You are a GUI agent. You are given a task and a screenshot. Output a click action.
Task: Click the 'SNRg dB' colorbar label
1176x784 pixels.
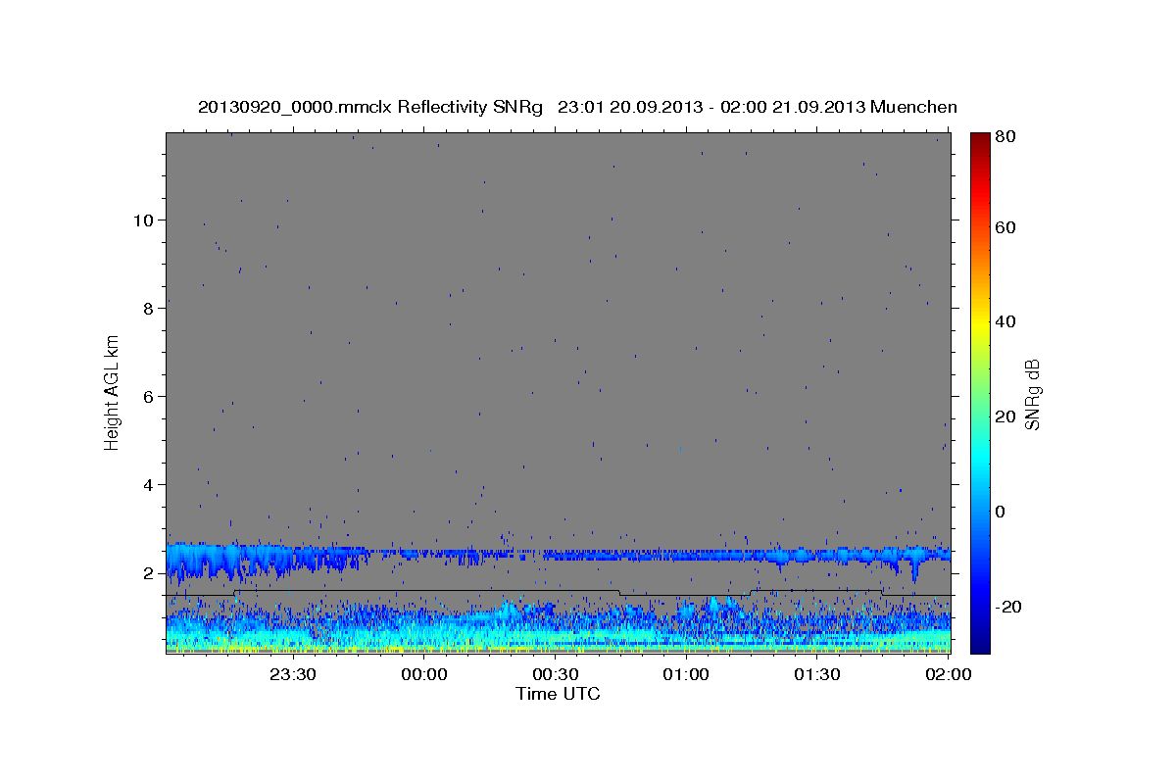pos(1031,394)
